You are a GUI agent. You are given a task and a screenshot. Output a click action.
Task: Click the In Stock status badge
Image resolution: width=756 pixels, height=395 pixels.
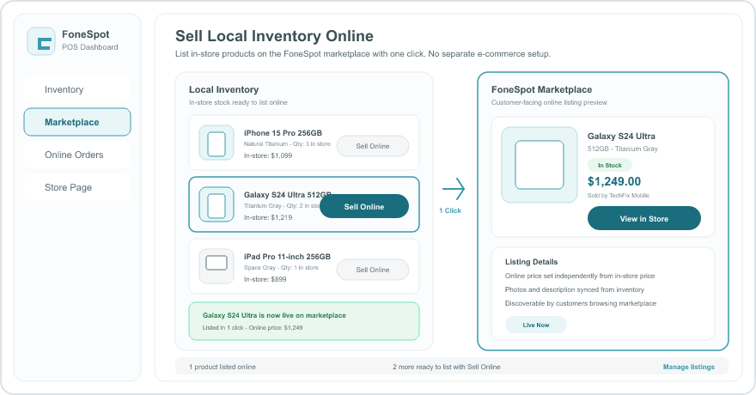[x=609, y=165]
